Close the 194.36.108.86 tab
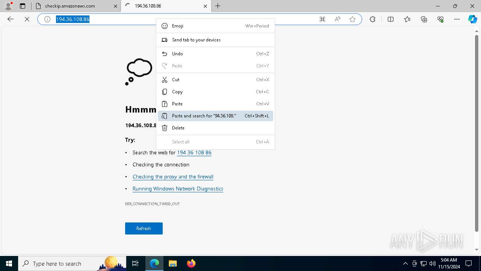Image resolution: width=481 pixels, height=271 pixels. click(205, 6)
